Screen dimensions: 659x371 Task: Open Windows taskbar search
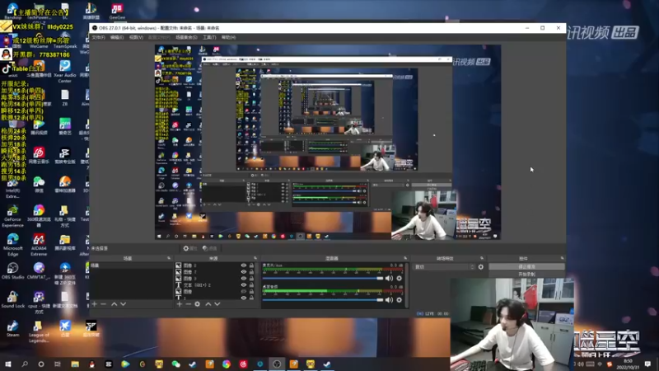[x=25, y=364]
